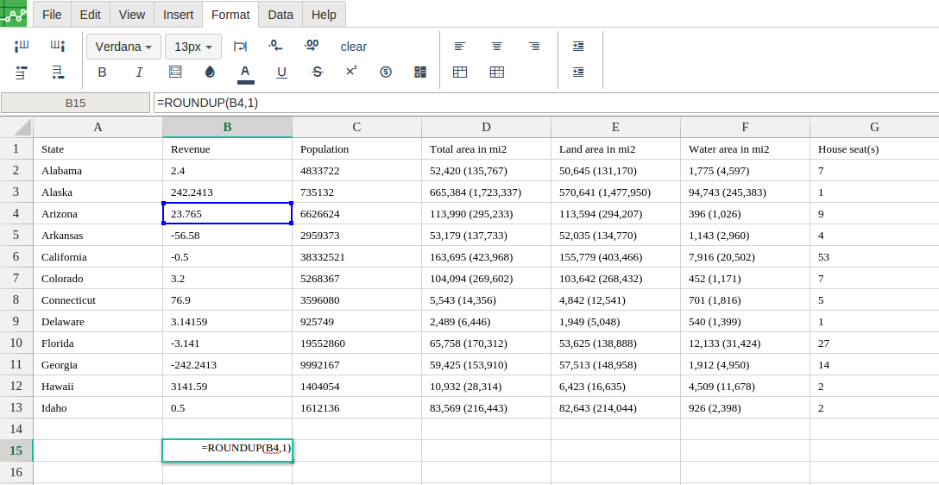Click the increase decimal places icon
This screenshot has width=939, height=485.
312,47
